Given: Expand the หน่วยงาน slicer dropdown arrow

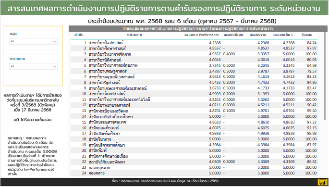Looking at the screenshot, I should click(55, 67).
